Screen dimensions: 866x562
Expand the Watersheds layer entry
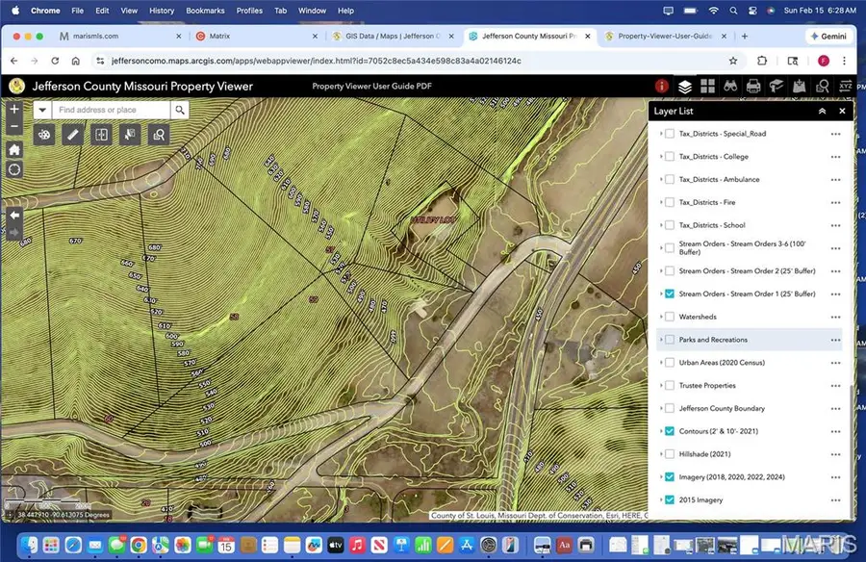661,317
